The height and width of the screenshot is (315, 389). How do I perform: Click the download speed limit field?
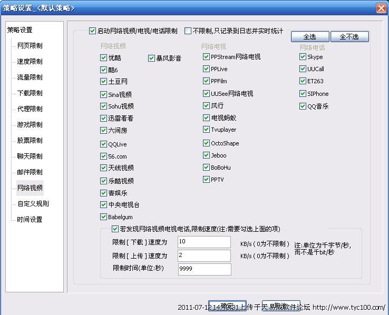(x=204, y=242)
